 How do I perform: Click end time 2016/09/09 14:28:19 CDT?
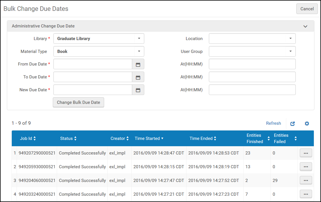tap(213, 167)
